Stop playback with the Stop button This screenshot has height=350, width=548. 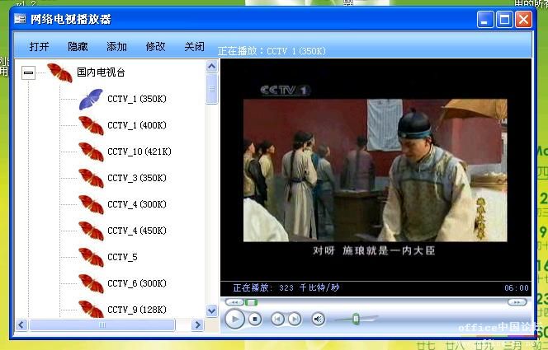(x=255, y=319)
